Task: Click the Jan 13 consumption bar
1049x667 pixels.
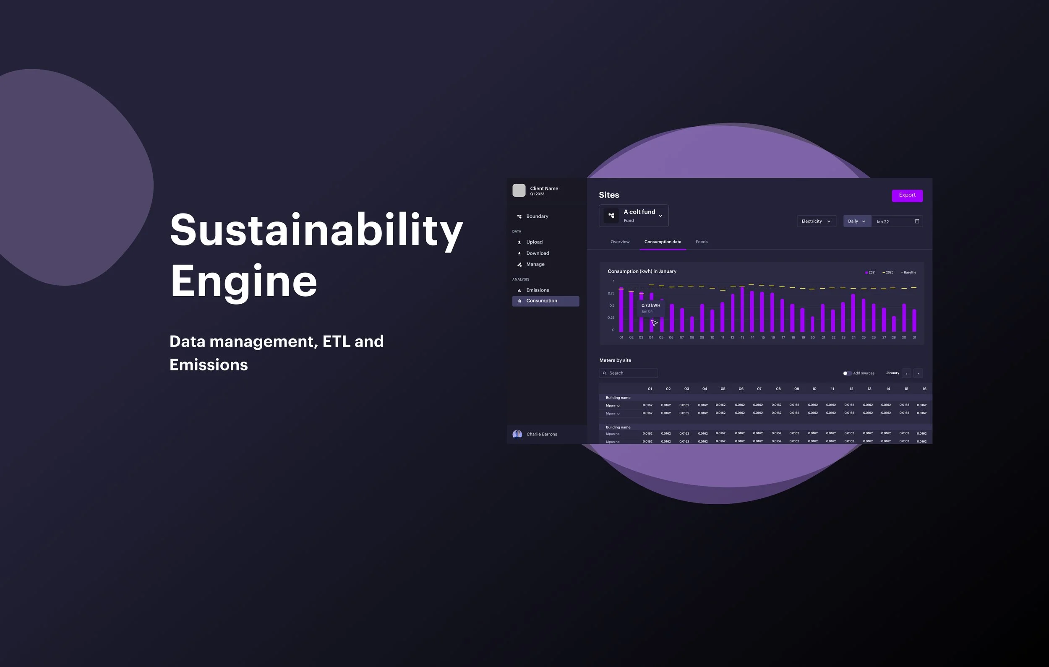Action: click(x=742, y=310)
